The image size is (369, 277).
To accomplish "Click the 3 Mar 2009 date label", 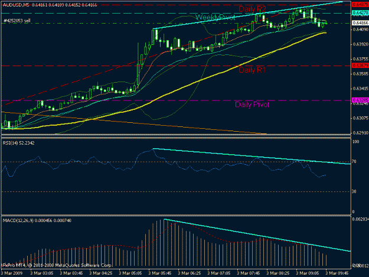I will coord(12,273).
